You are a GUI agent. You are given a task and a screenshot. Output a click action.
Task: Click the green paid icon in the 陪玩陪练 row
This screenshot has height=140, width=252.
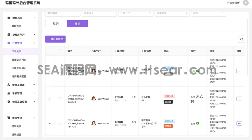point(198,123)
